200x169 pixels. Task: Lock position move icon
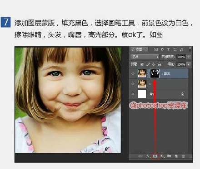154,64
